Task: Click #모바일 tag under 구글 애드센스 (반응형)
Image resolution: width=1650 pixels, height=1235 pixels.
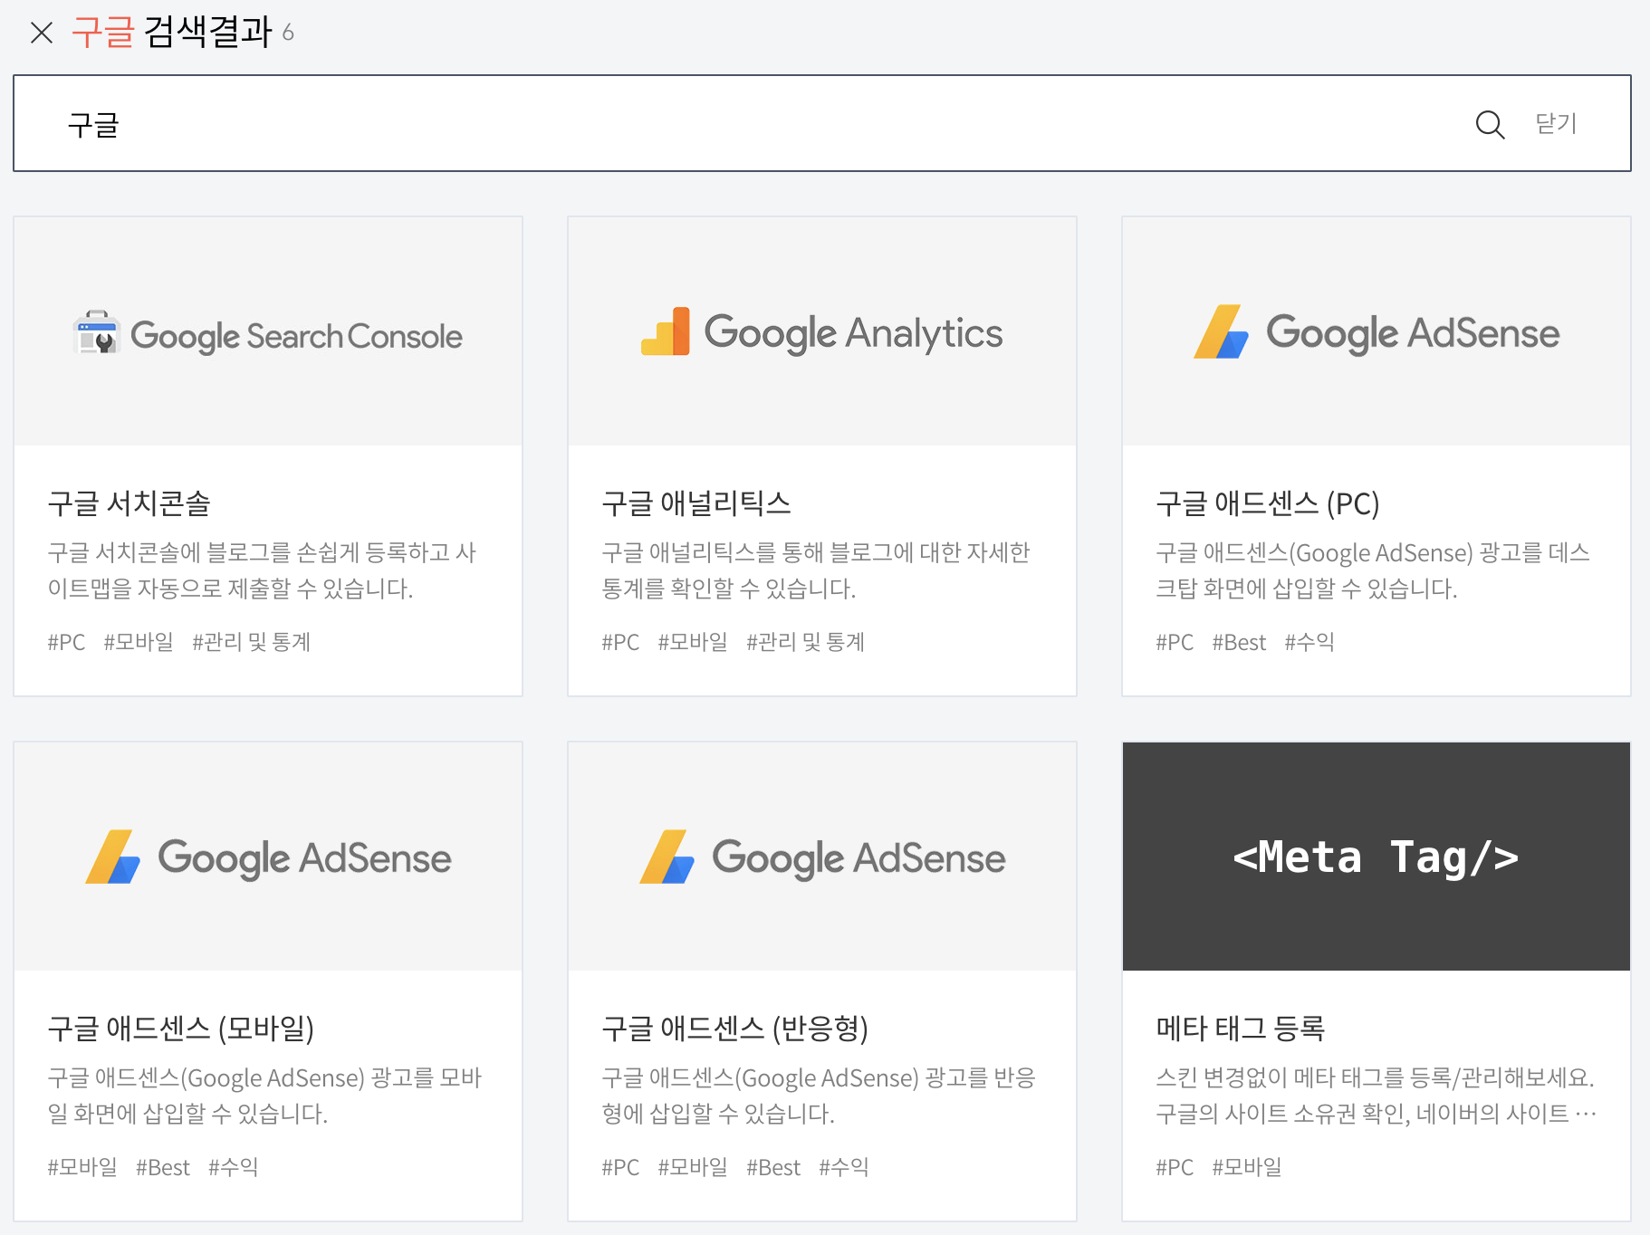Action: pos(693,1167)
